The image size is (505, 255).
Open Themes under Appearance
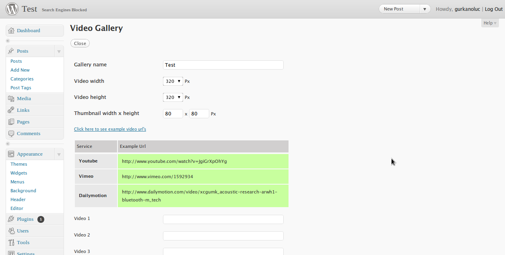(x=19, y=164)
